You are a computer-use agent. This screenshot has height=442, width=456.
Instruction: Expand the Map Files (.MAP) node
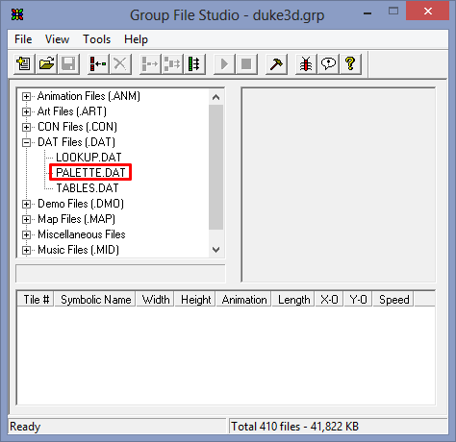pos(26,219)
